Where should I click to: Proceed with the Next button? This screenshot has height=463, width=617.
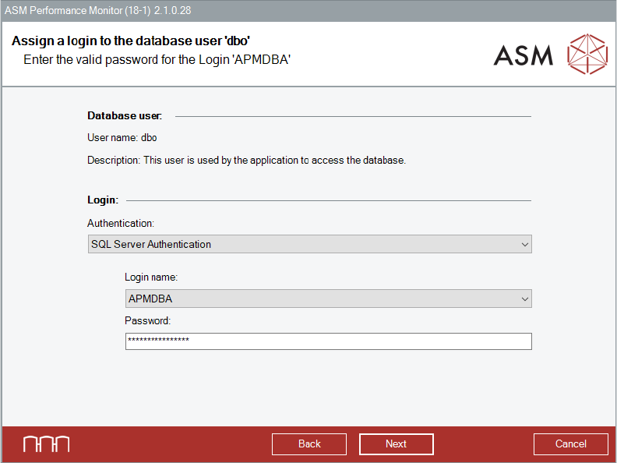(396, 444)
